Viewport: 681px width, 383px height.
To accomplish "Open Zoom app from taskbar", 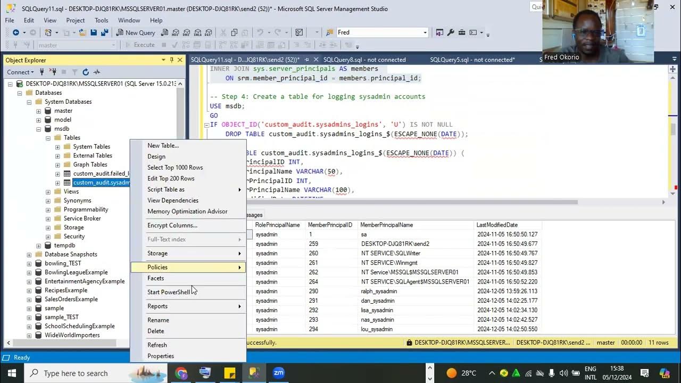I will [x=279, y=373].
